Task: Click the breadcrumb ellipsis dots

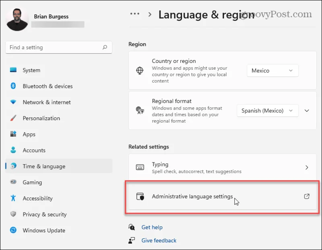Action: (135, 14)
